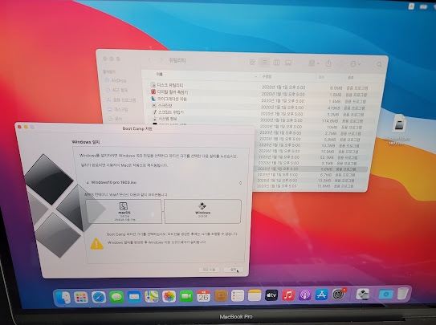Open Podcasts from the Dock

click(x=305, y=295)
